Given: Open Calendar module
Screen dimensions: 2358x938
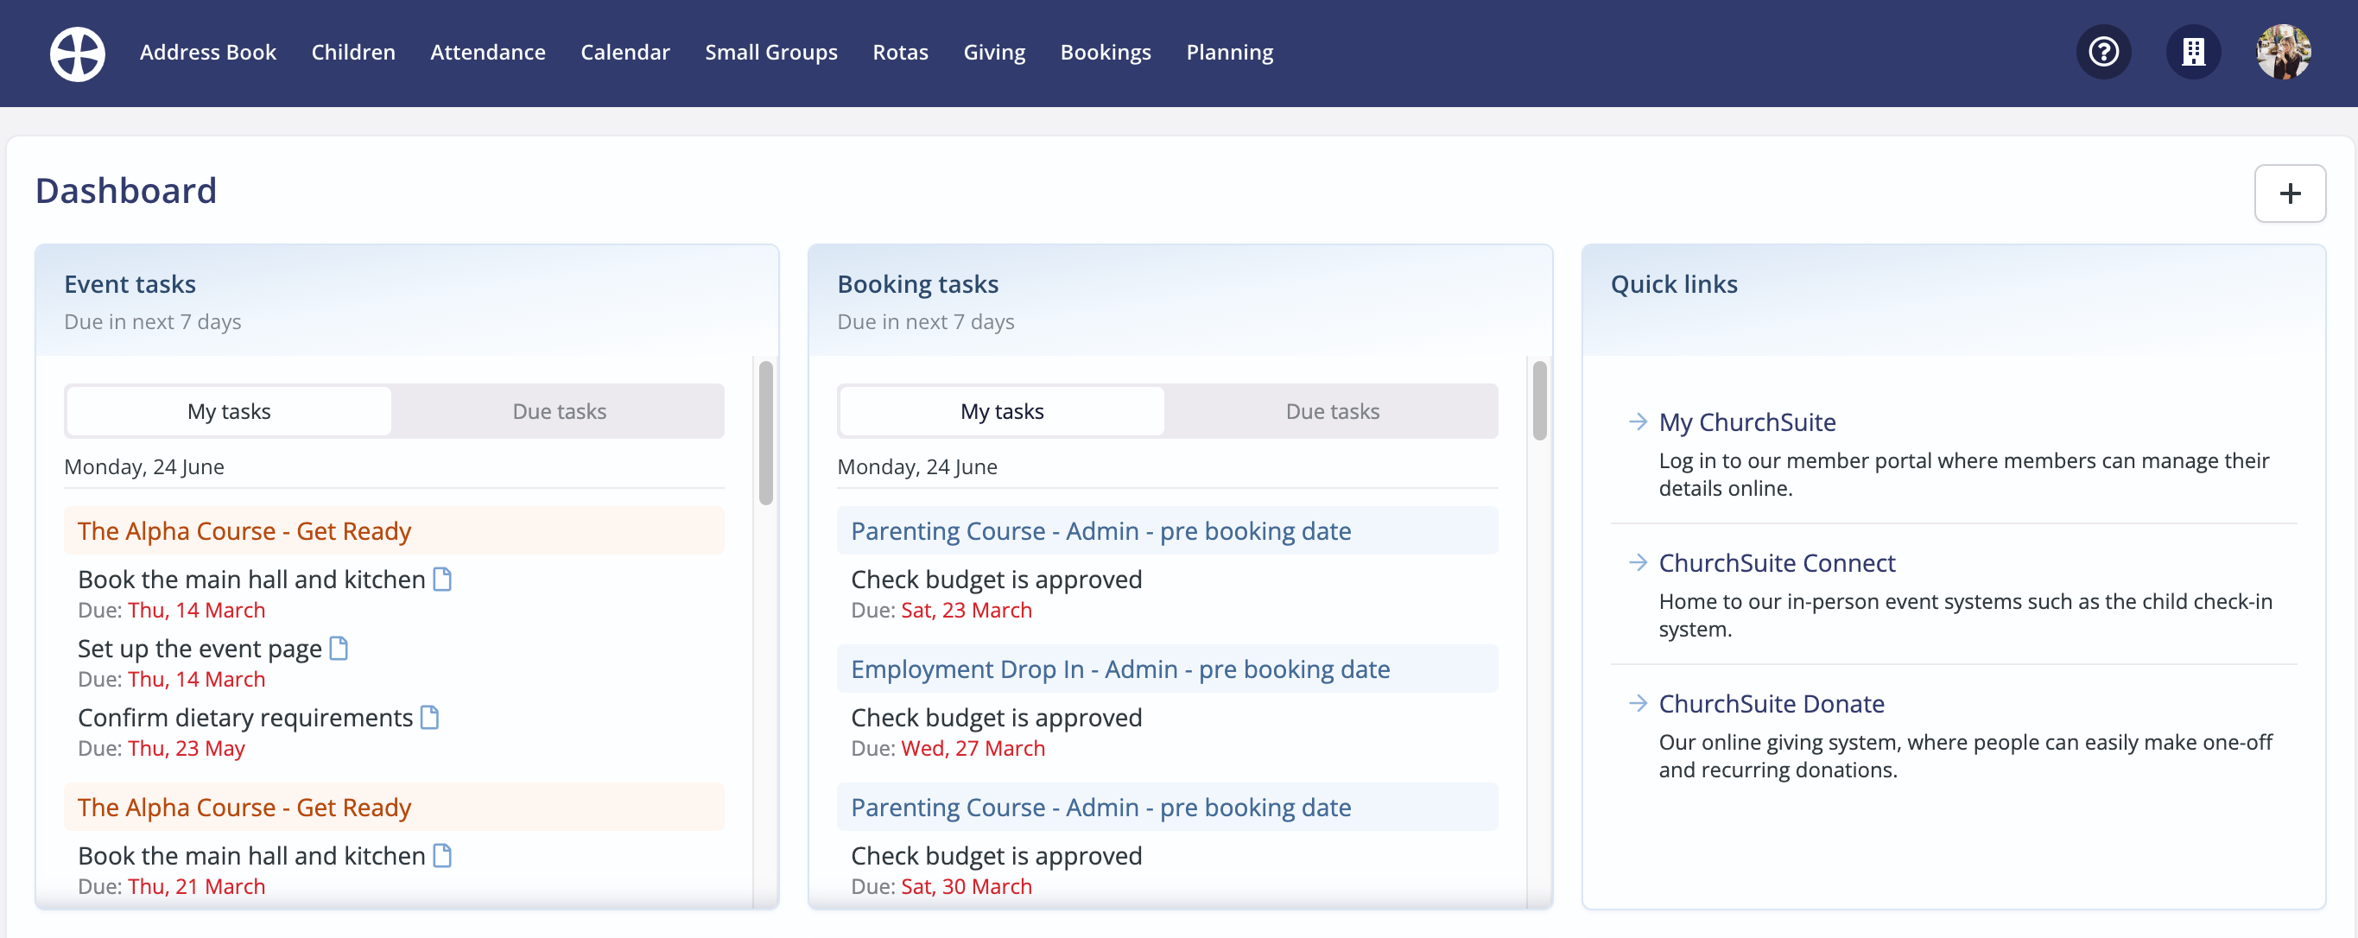Looking at the screenshot, I should [x=625, y=52].
